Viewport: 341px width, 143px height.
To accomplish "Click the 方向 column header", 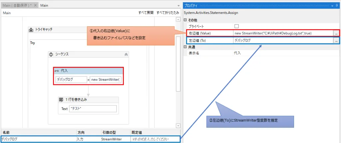I will click(x=88, y=132).
